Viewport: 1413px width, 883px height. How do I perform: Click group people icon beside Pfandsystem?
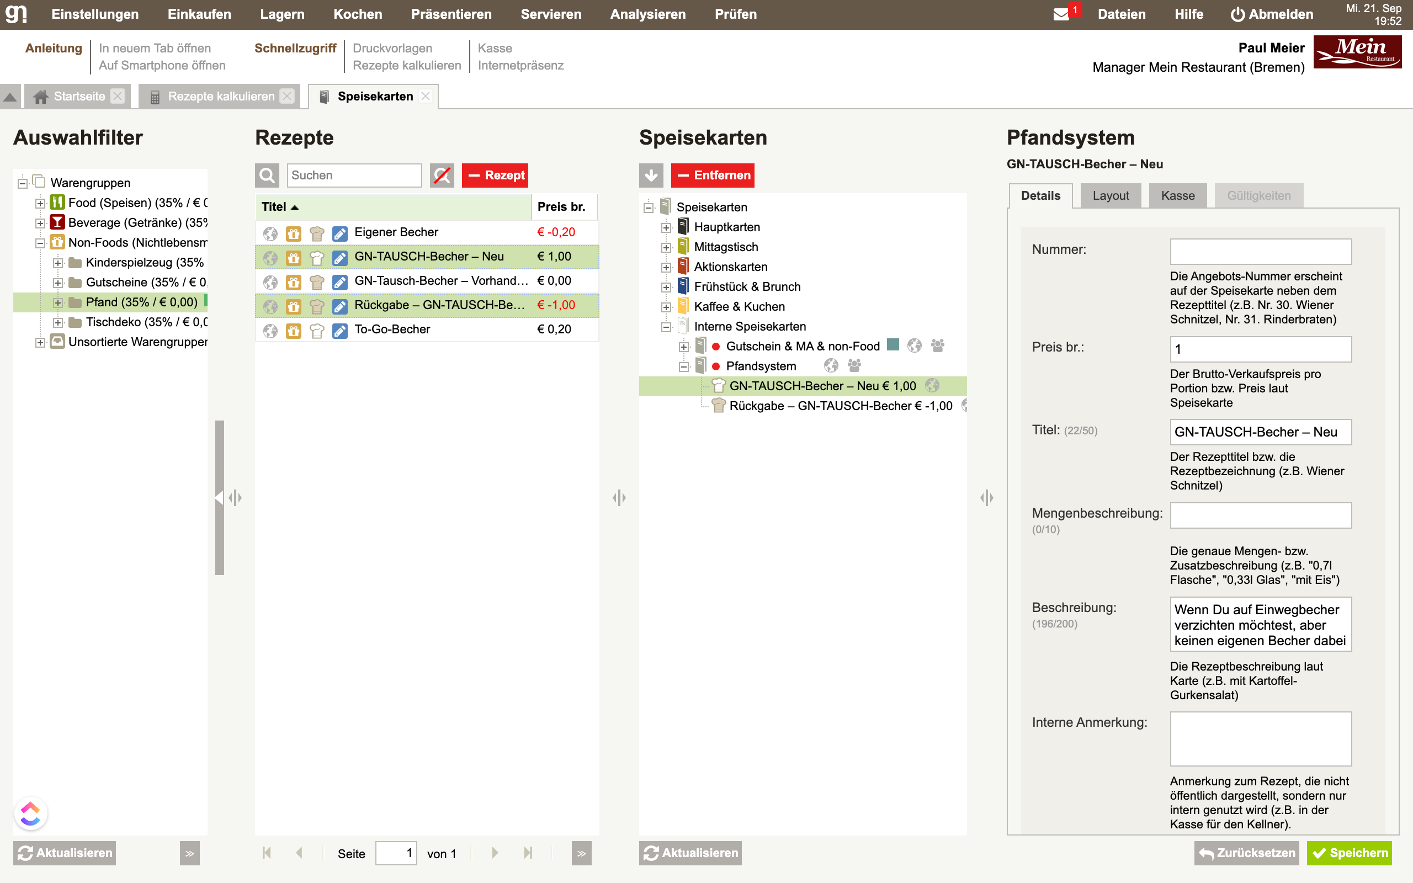(854, 366)
